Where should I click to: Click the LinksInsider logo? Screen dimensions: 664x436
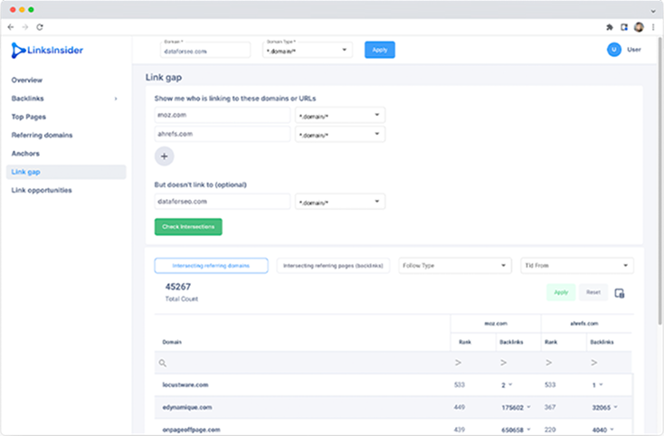[x=47, y=51]
